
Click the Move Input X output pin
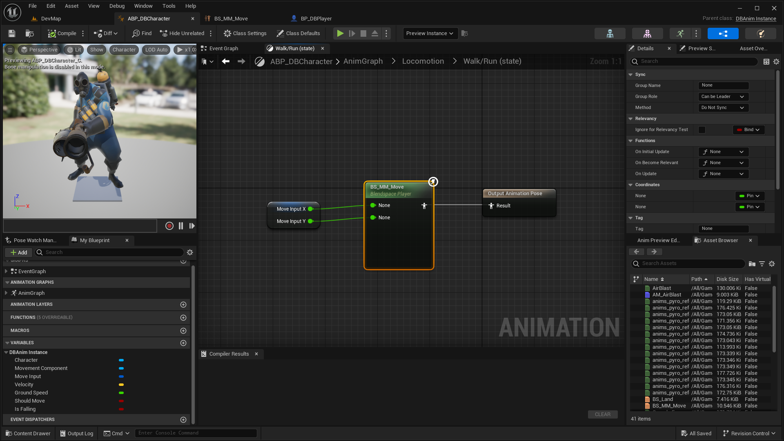click(310, 209)
